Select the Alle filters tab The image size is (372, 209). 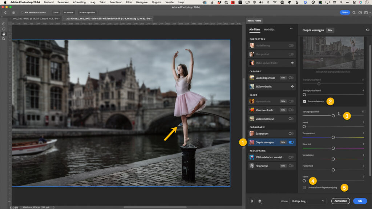point(255,30)
